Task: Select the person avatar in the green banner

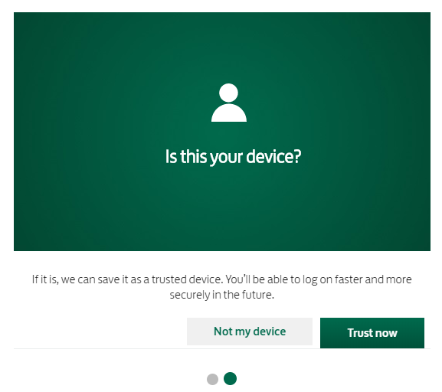Action: pos(229,103)
